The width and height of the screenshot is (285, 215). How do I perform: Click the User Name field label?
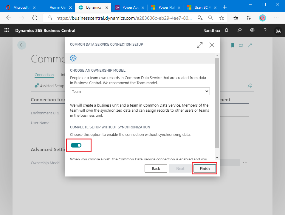tap(40, 123)
